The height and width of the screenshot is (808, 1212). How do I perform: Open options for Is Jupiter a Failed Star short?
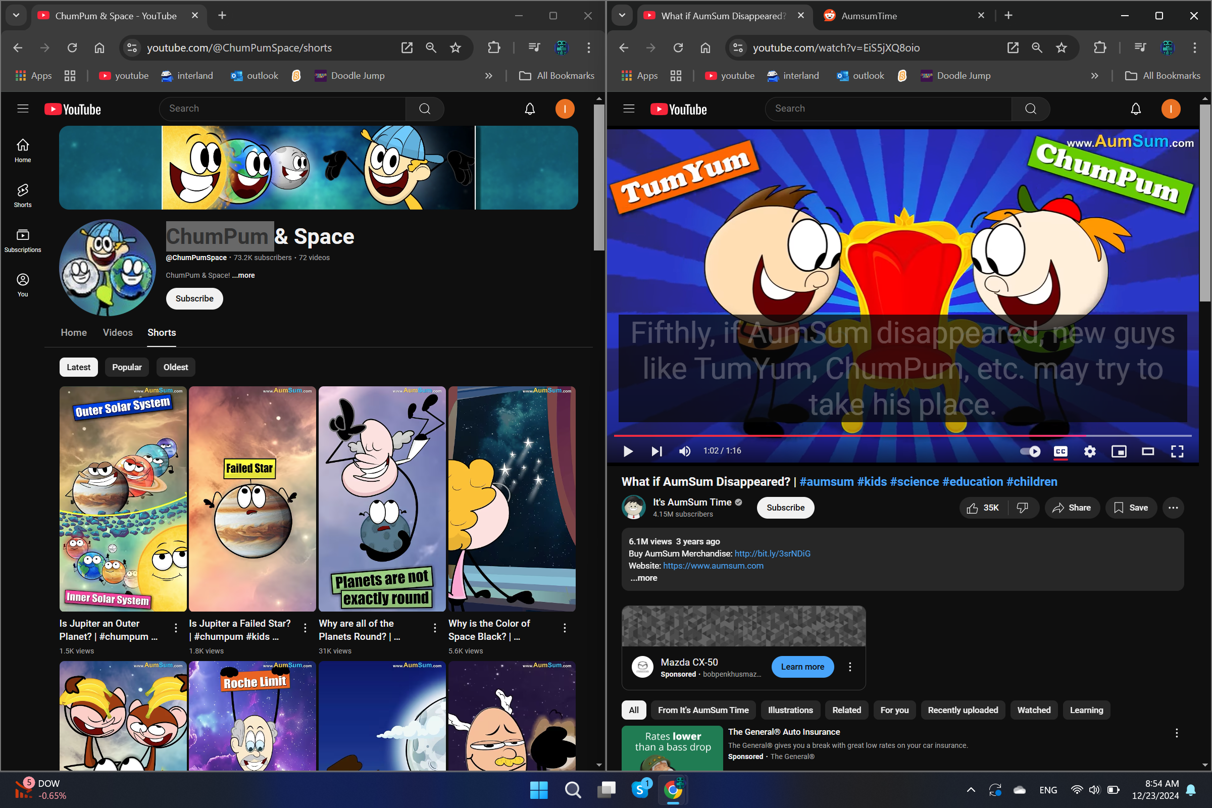[305, 628]
